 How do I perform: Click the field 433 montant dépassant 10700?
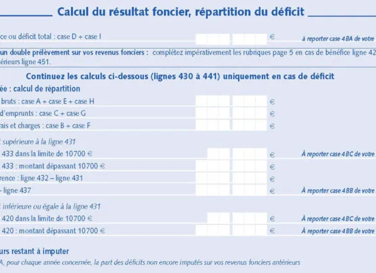pos(231,166)
